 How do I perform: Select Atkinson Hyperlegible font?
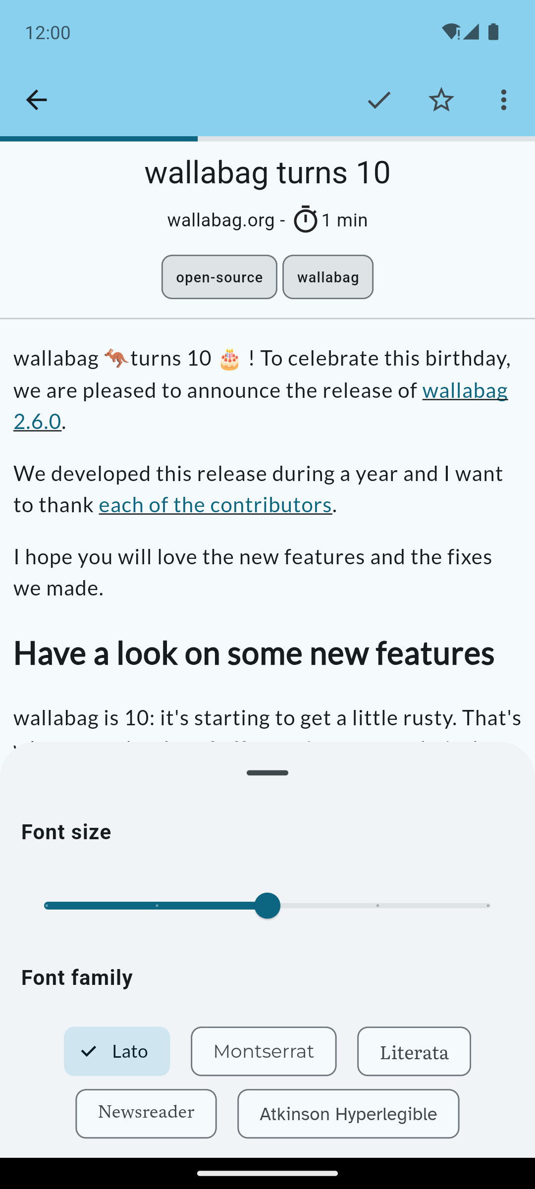pos(348,1113)
